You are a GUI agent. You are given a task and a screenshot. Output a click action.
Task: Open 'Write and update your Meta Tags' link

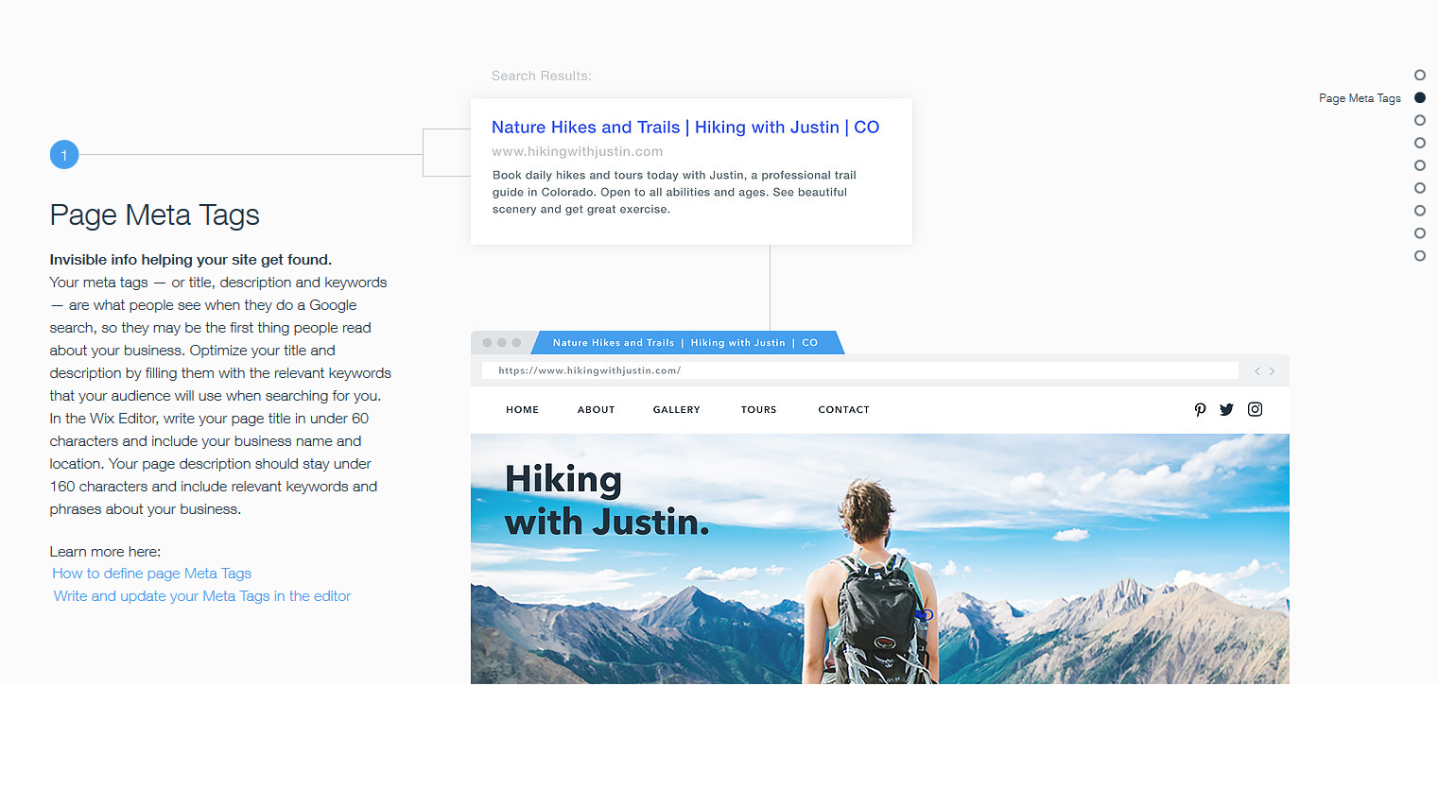pos(202,596)
